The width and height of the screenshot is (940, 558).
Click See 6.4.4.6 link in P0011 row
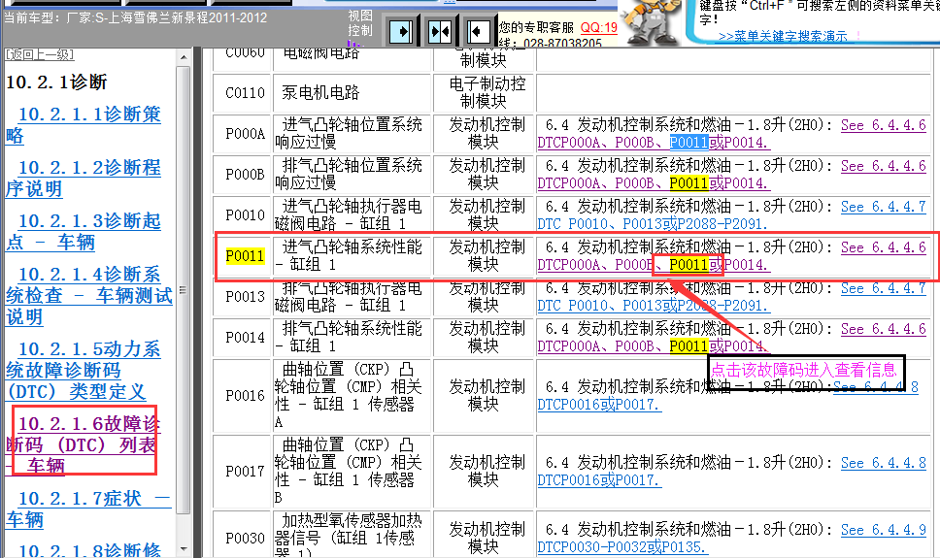click(x=883, y=247)
